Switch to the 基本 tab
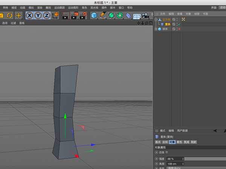Image resolution: width=226 pixels, height=169 pixels. point(158,142)
